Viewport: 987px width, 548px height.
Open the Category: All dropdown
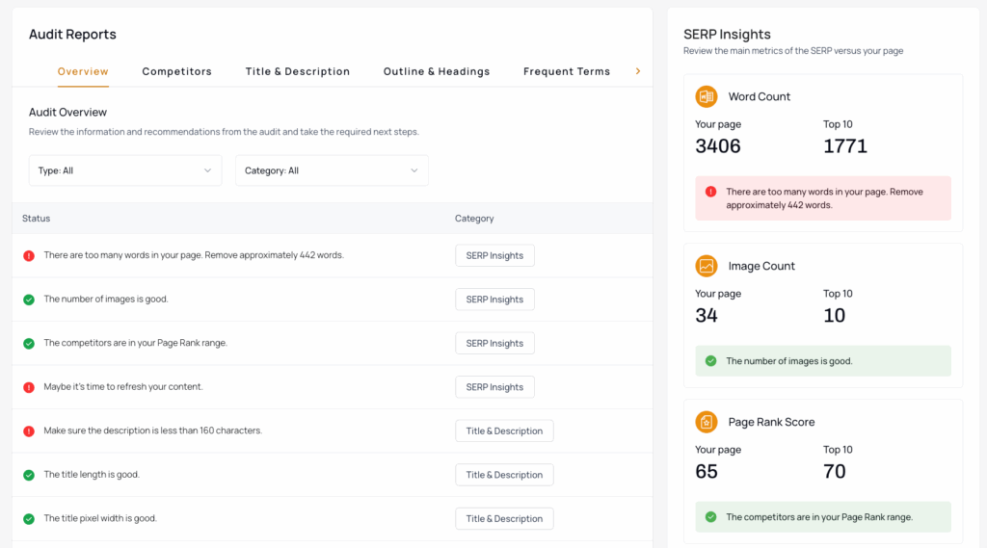pos(332,170)
